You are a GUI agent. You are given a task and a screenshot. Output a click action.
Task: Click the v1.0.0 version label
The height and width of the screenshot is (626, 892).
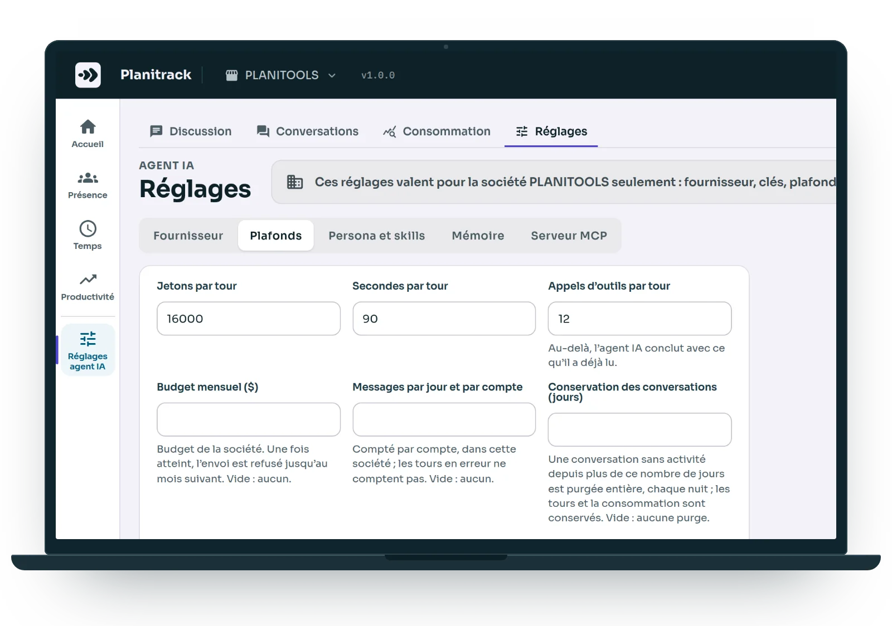tap(378, 75)
